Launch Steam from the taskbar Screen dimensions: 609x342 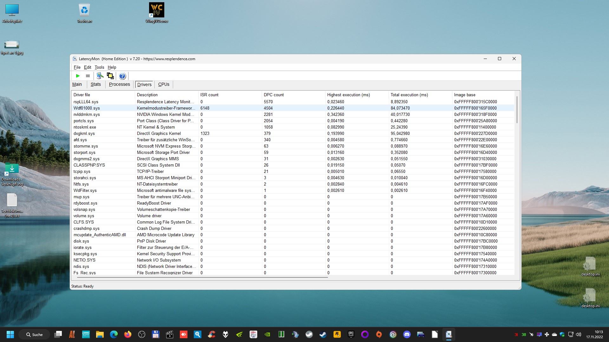[x=323, y=334]
